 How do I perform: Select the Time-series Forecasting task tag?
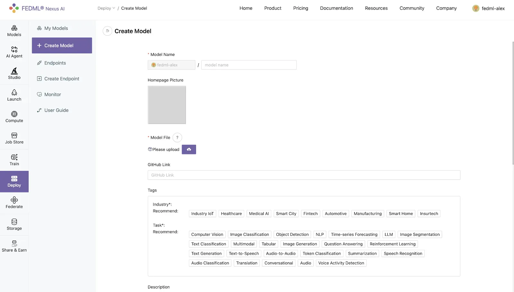(x=354, y=234)
